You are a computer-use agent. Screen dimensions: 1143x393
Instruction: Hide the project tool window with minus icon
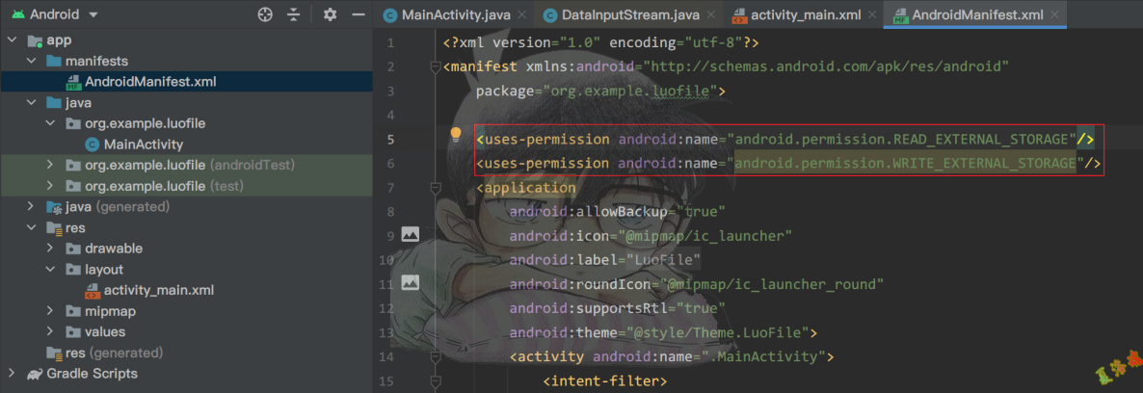358,14
